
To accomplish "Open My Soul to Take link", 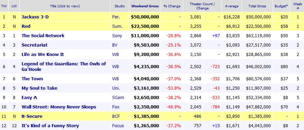I will (39, 88).
